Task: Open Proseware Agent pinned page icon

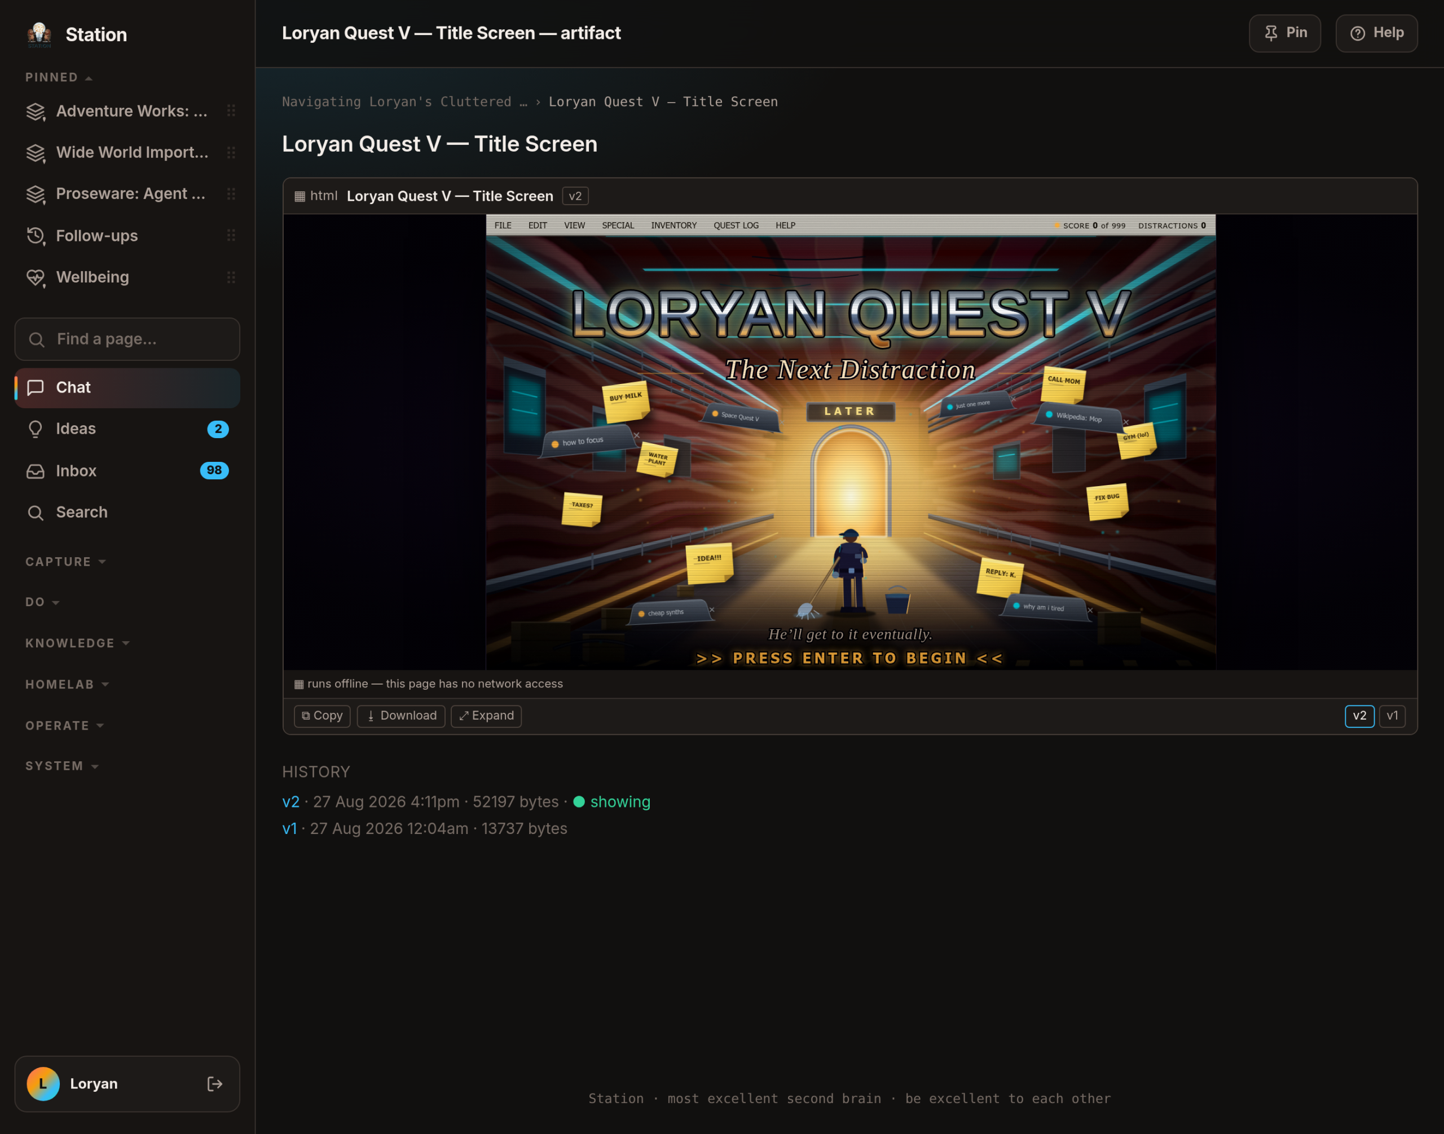Action: coord(36,195)
